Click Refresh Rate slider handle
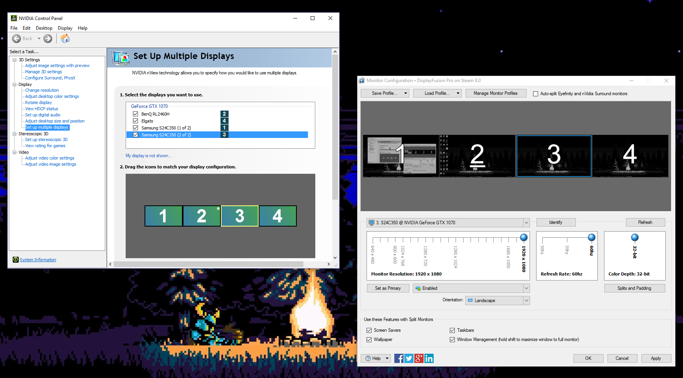 (x=592, y=237)
